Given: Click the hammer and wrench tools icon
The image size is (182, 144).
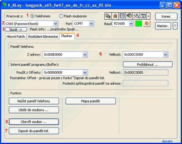Looking at the screenshot, I should [136, 16].
